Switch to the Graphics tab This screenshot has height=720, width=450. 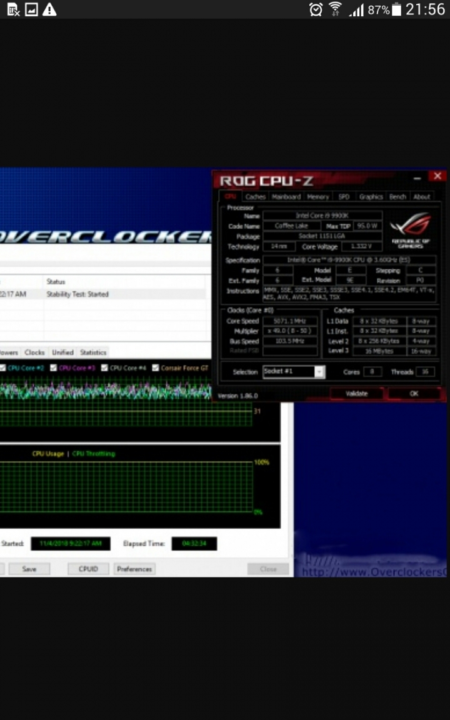(371, 196)
